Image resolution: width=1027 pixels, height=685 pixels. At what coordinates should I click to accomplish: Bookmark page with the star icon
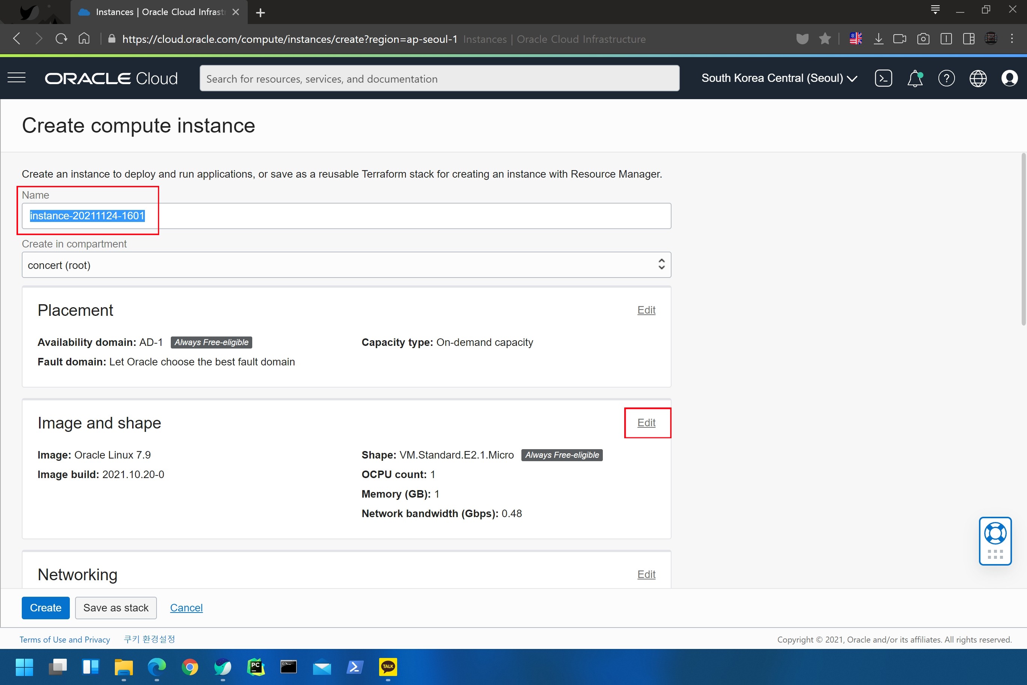(825, 39)
